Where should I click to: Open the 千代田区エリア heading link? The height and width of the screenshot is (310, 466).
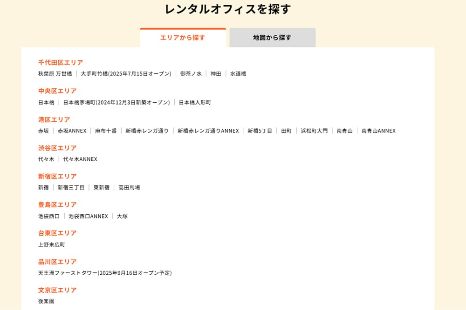tap(61, 63)
